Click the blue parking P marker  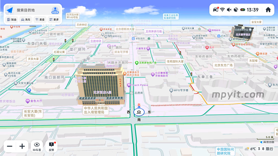tap(29, 91)
